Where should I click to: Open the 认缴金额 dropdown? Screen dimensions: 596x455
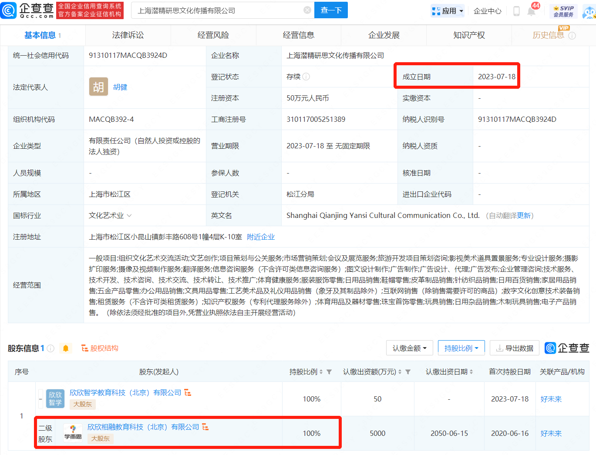tap(410, 348)
